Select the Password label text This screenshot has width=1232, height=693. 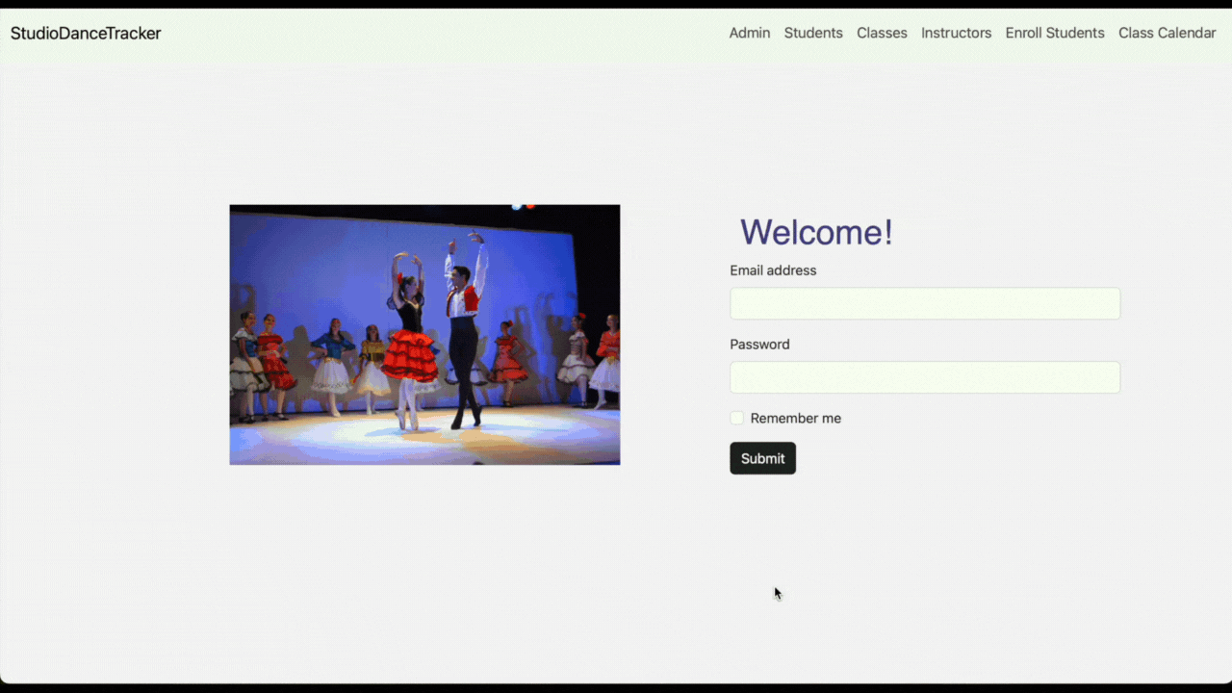pos(758,345)
